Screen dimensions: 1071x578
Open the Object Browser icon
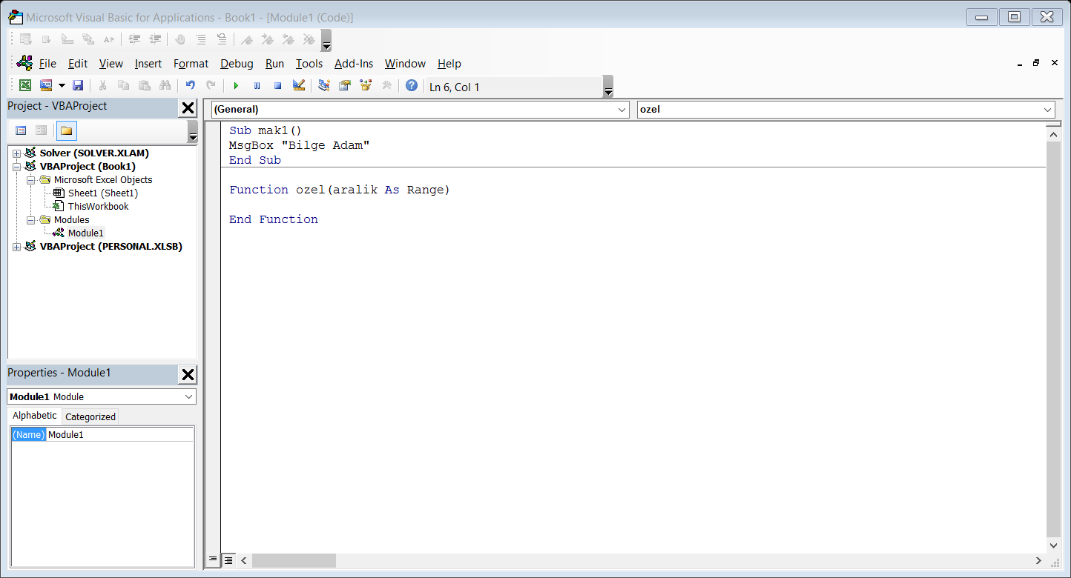[x=366, y=86]
